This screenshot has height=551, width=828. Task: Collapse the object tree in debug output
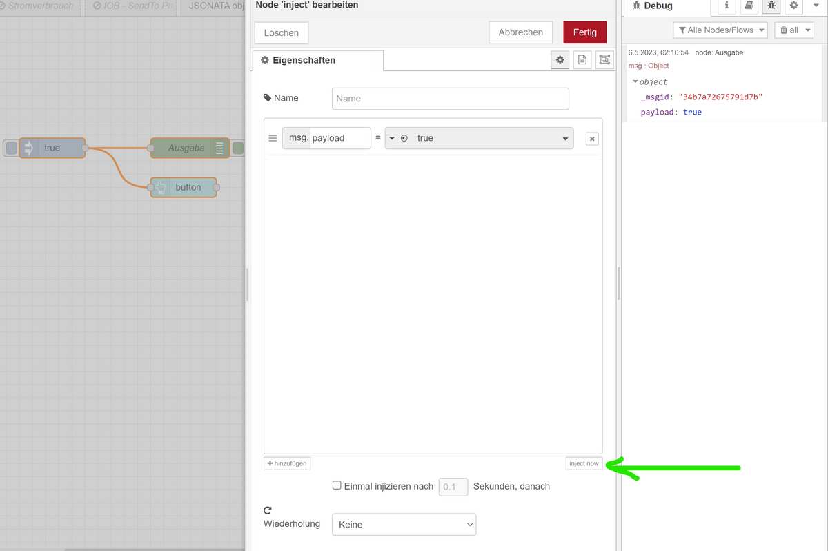click(635, 81)
